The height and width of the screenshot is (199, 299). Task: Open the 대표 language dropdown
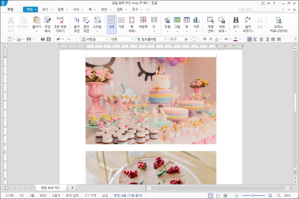pyautogui.click(x=131, y=39)
